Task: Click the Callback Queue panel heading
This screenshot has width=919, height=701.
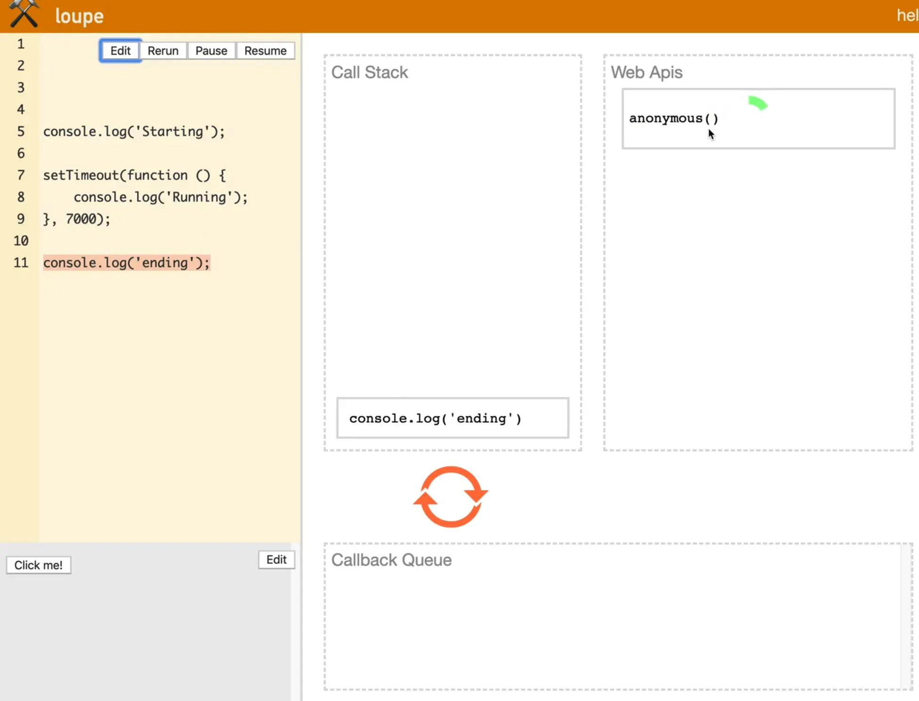Action: (x=391, y=560)
